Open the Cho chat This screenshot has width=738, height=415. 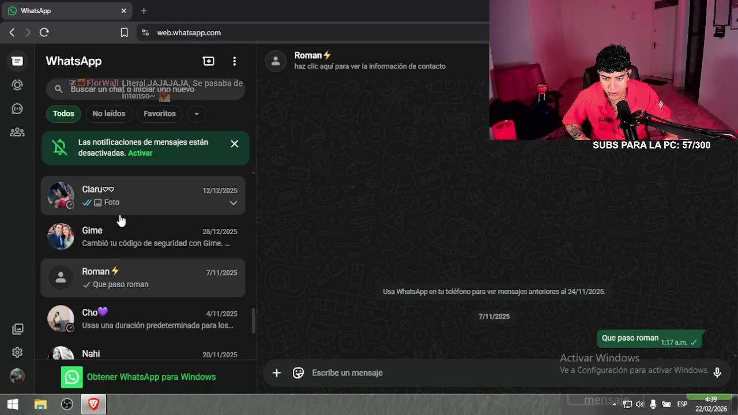click(143, 319)
